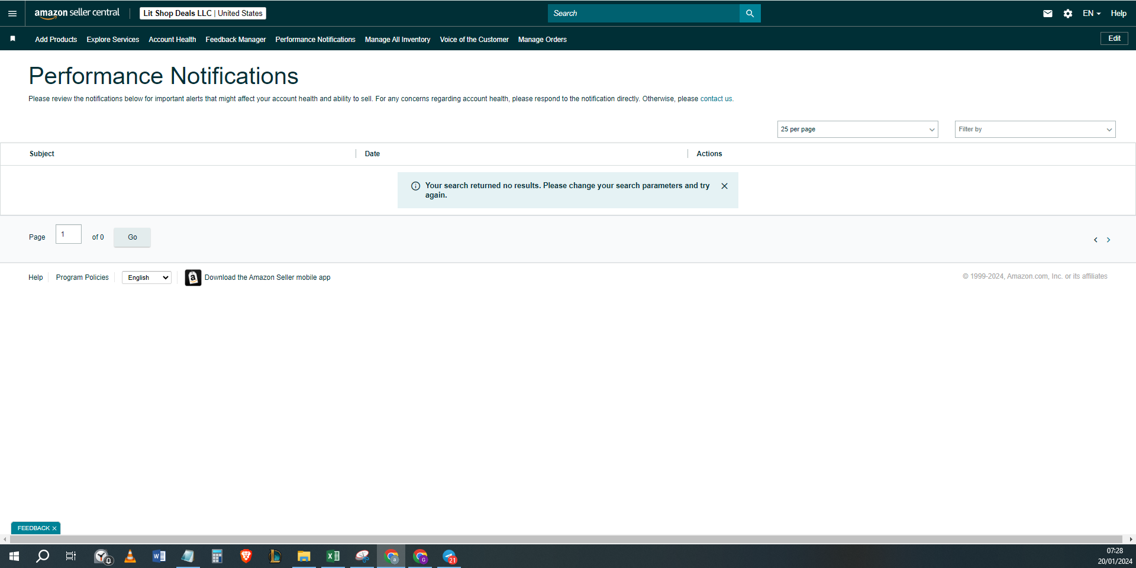Viewport: 1136px width, 568px height.
Task: Open Microsoft Excel from taskbar
Action: [333, 556]
